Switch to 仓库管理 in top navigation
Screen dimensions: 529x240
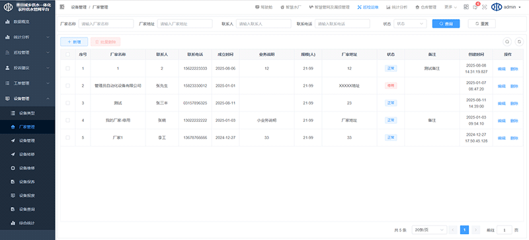(426, 7)
